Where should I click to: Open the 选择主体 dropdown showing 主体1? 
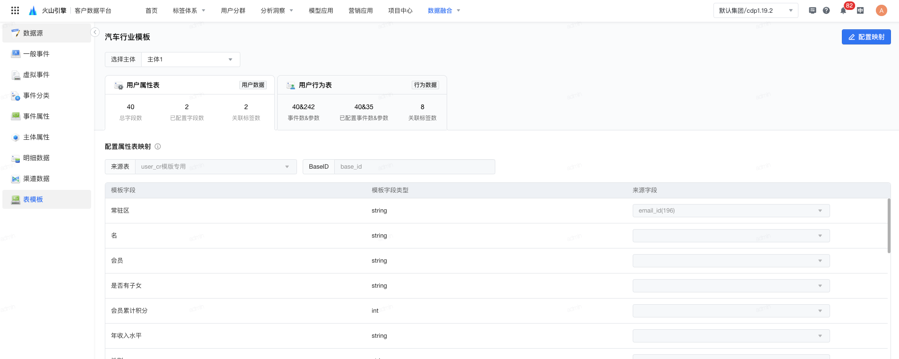[x=191, y=60]
